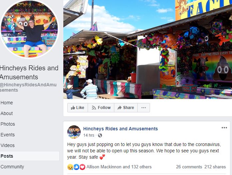Open the large circular profile picture
Screen dimensions: 232x175
point(29,29)
